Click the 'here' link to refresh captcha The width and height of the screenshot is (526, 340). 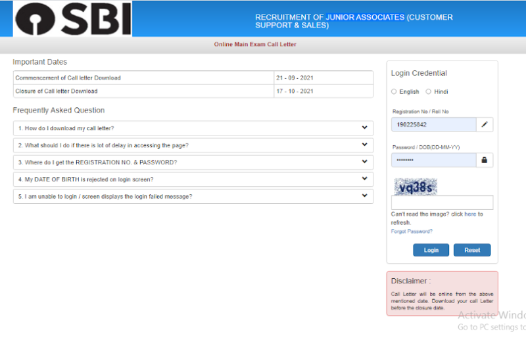point(470,214)
